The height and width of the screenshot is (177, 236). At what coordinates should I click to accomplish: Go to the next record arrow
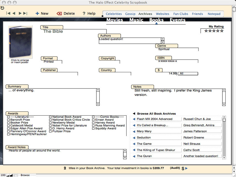point(20,13)
